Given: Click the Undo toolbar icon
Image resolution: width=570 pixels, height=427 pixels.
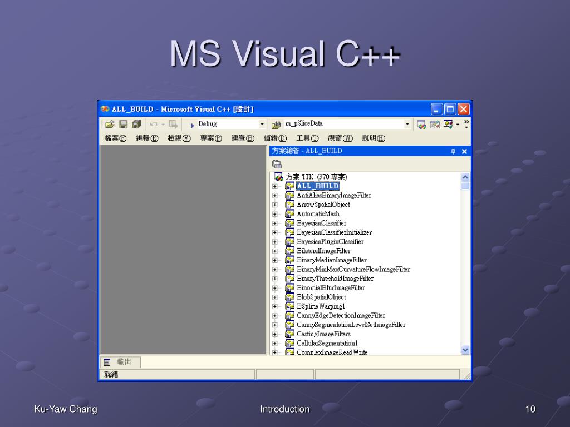Looking at the screenshot, I should [x=154, y=125].
